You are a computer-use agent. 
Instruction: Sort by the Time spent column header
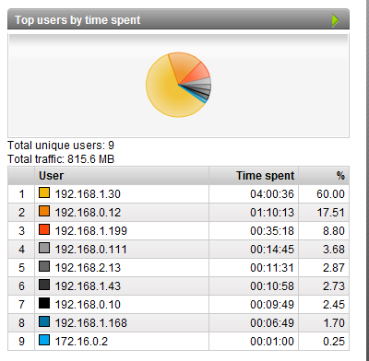pos(265,176)
